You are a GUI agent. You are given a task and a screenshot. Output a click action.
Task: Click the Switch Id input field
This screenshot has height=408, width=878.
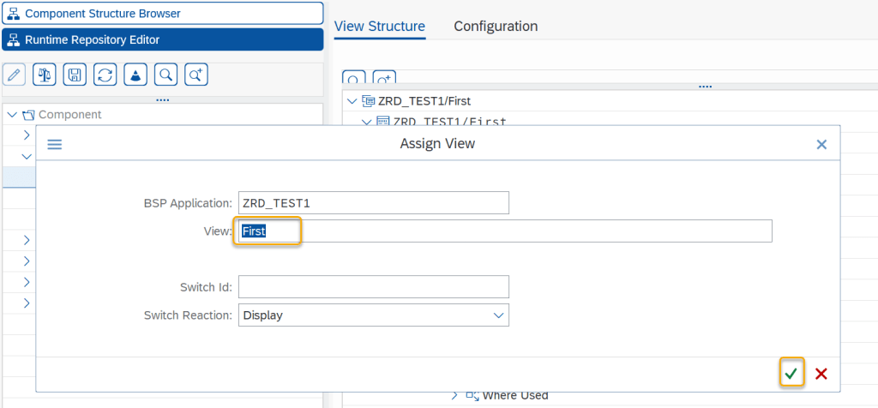coord(373,286)
